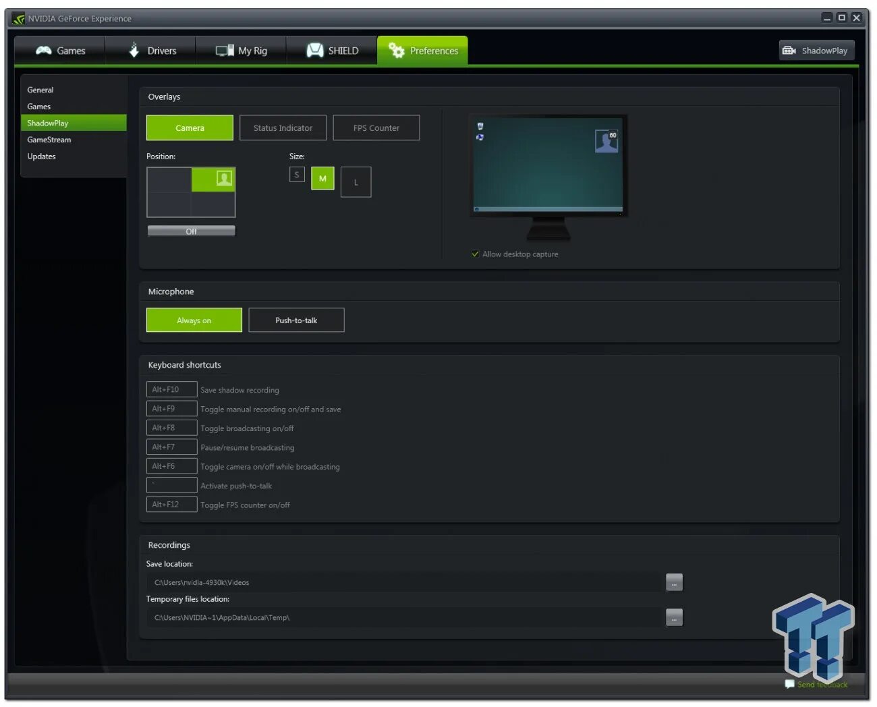877x707 pixels.
Task: Click the Send feedback link
Action: point(822,685)
